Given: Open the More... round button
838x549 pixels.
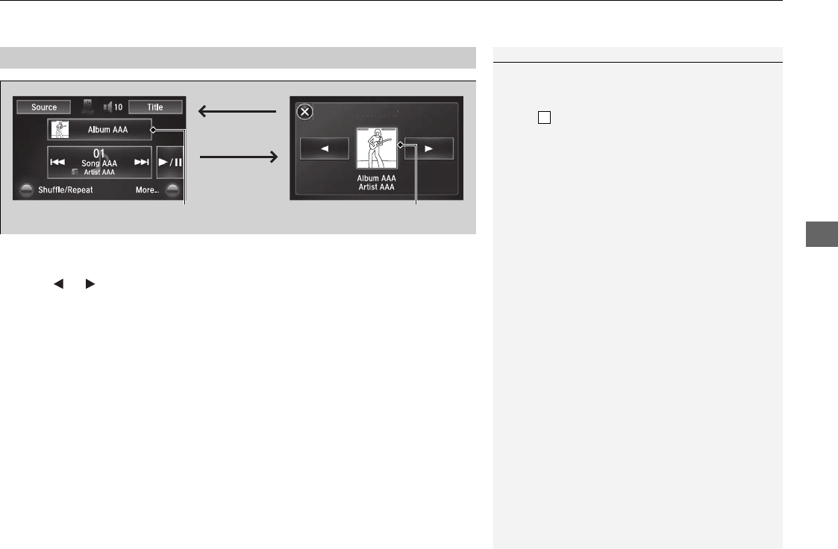Looking at the screenshot, I should tap(172, 189).
